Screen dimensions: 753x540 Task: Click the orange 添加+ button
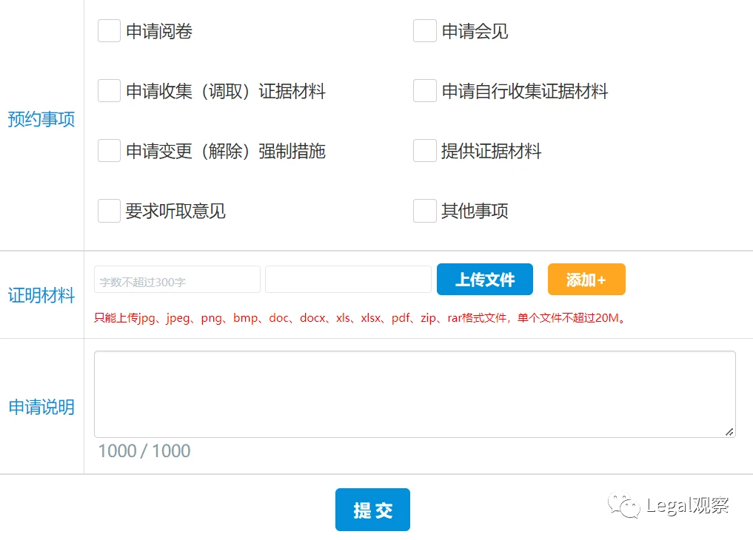[586, 279]
